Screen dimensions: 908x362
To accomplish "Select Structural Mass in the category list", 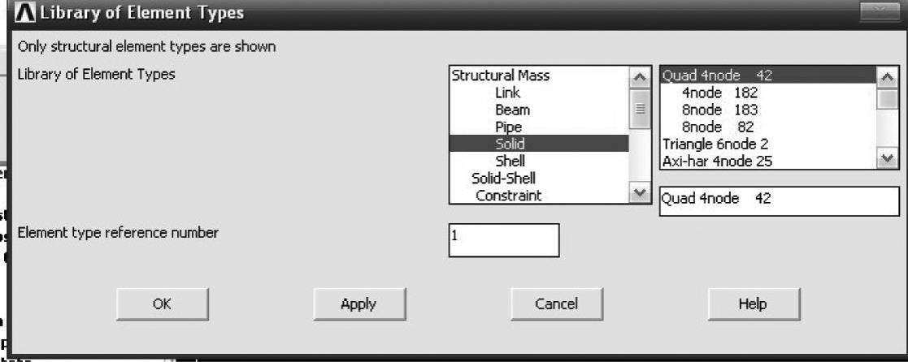I will tap(500, 75).
